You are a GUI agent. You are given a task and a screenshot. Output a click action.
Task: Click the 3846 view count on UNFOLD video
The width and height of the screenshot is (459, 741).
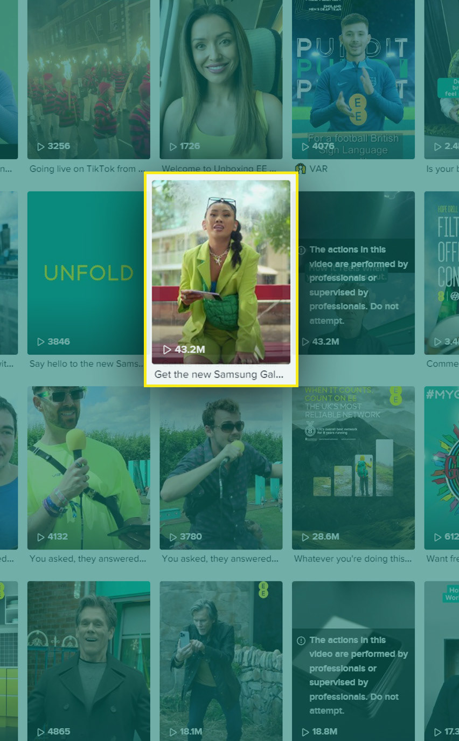[53, 341]
